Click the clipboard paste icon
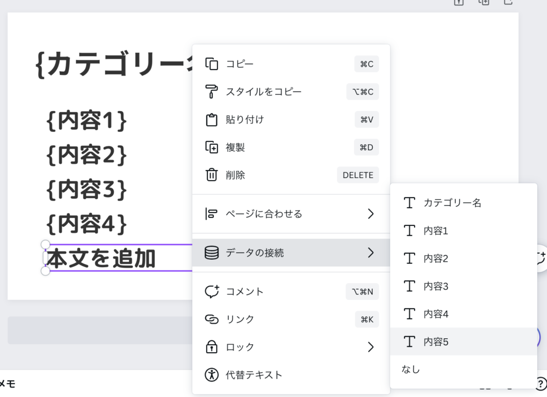This screenshot has width=547, height=397. click(212, 120)
